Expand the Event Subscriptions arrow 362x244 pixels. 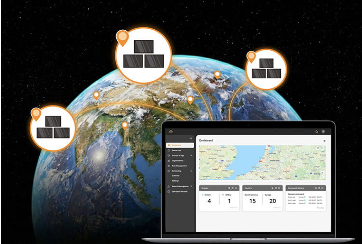[191, 186]
